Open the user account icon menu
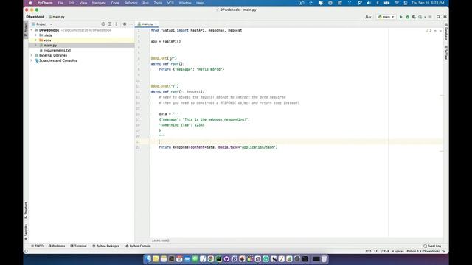The image size is (472, 265). (368, 17)
